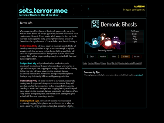Select the Full Group render tab

pyautogui.click(x=135, y=31)
